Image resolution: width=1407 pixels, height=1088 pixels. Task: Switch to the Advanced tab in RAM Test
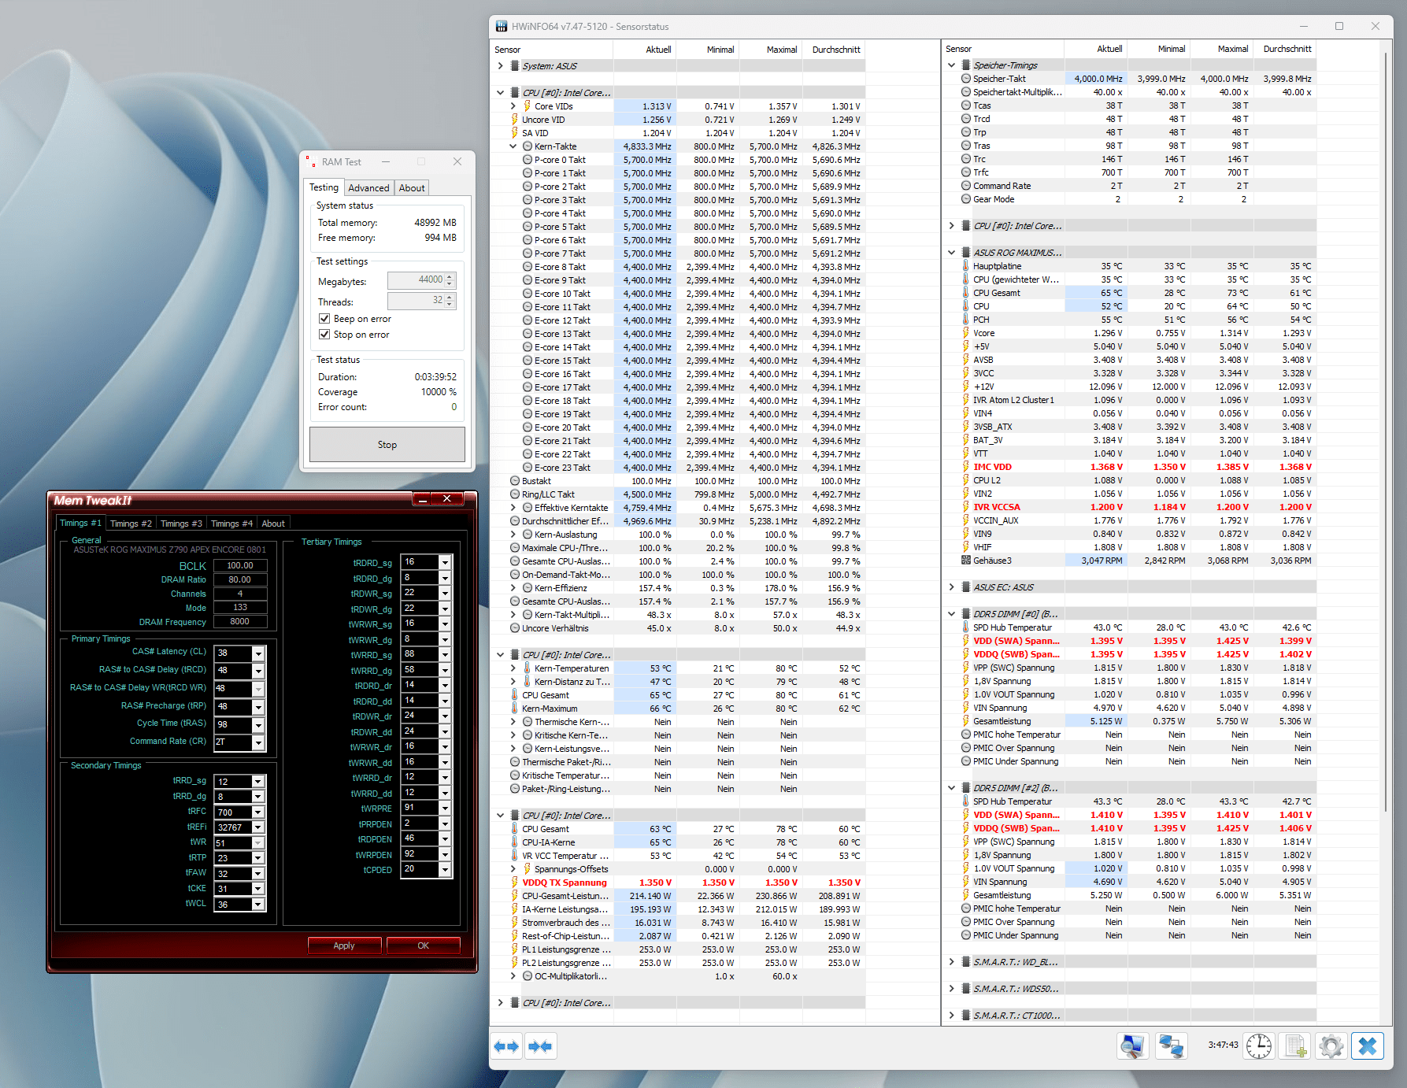pyautogui.click(x=368, y=188)
